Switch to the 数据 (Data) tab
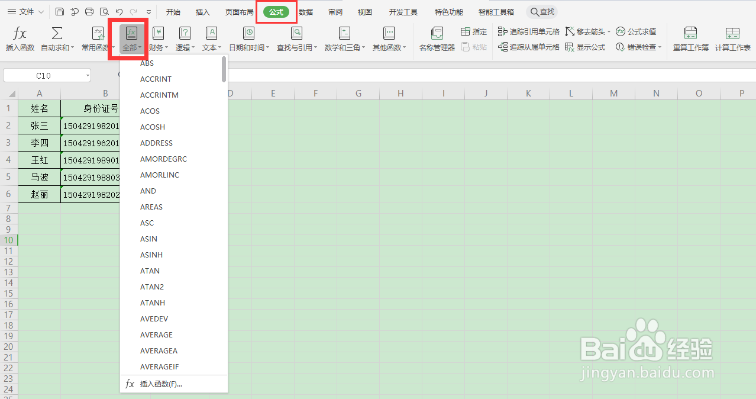 306,12
